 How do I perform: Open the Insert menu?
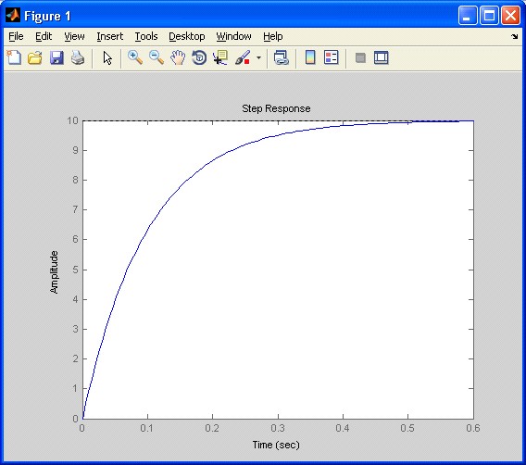click(109, 36)
